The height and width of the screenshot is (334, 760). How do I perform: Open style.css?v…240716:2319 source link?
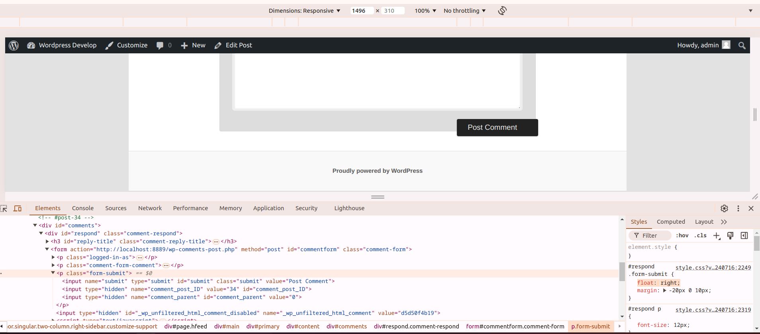pyautogui.click(x=713, y=310)
